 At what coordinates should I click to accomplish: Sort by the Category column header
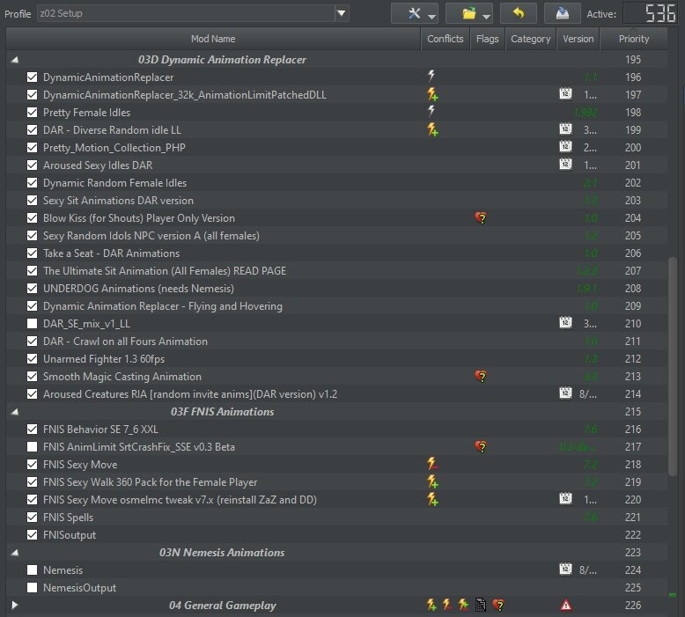(x=531, y=39)
